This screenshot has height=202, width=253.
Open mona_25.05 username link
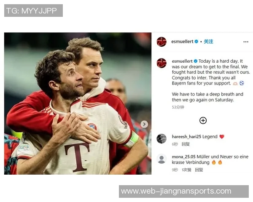(183, 157)
